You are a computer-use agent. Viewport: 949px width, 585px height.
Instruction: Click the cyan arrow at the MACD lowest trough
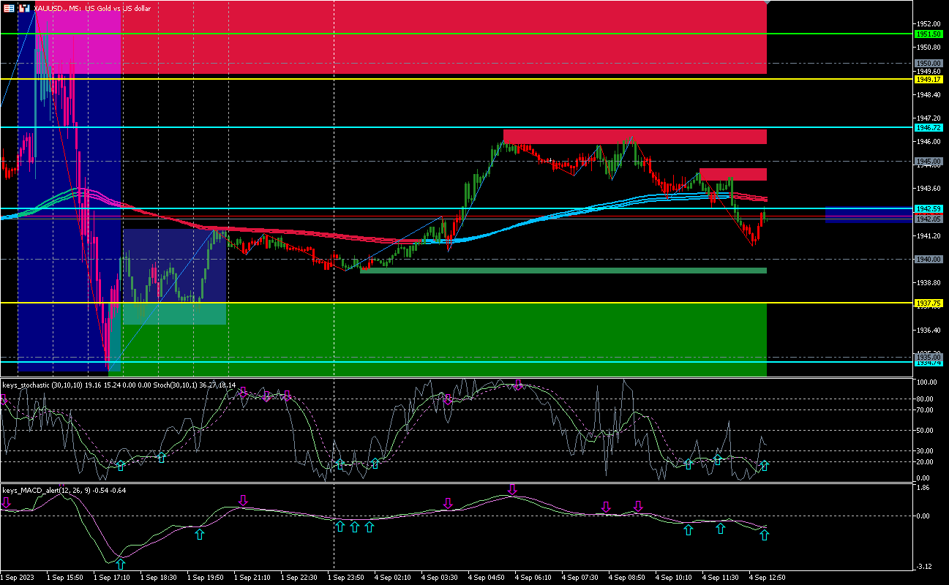coord(121,564)
